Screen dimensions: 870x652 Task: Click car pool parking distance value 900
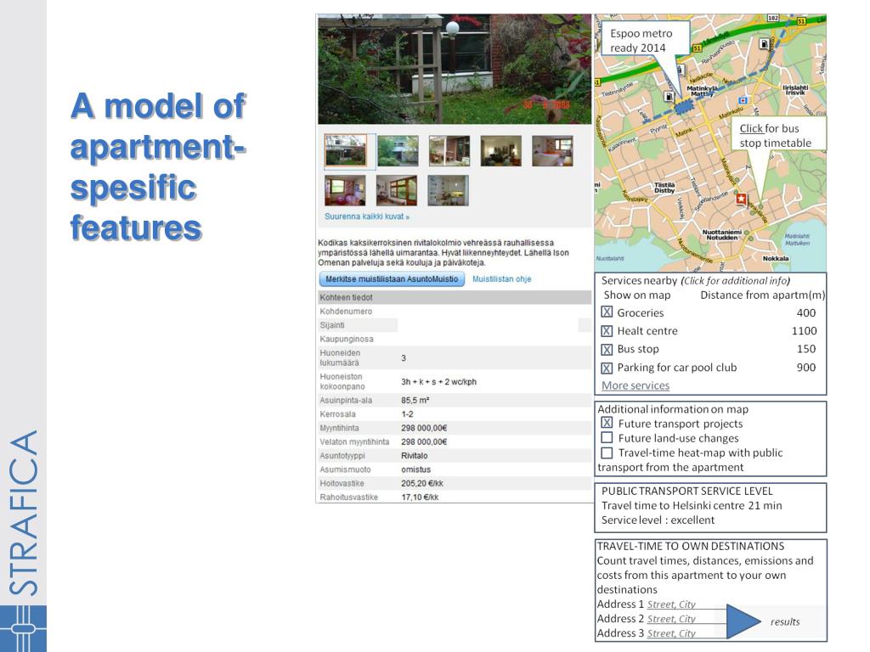[806, 368]
